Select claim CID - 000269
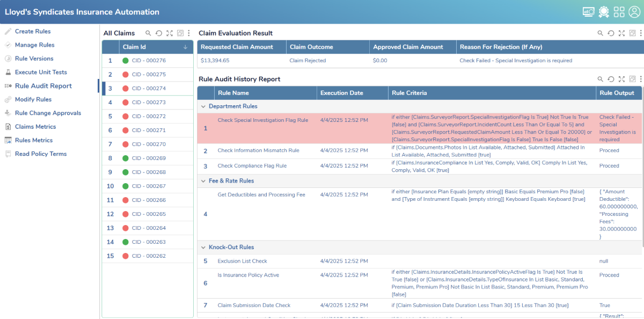 point(148,158)
